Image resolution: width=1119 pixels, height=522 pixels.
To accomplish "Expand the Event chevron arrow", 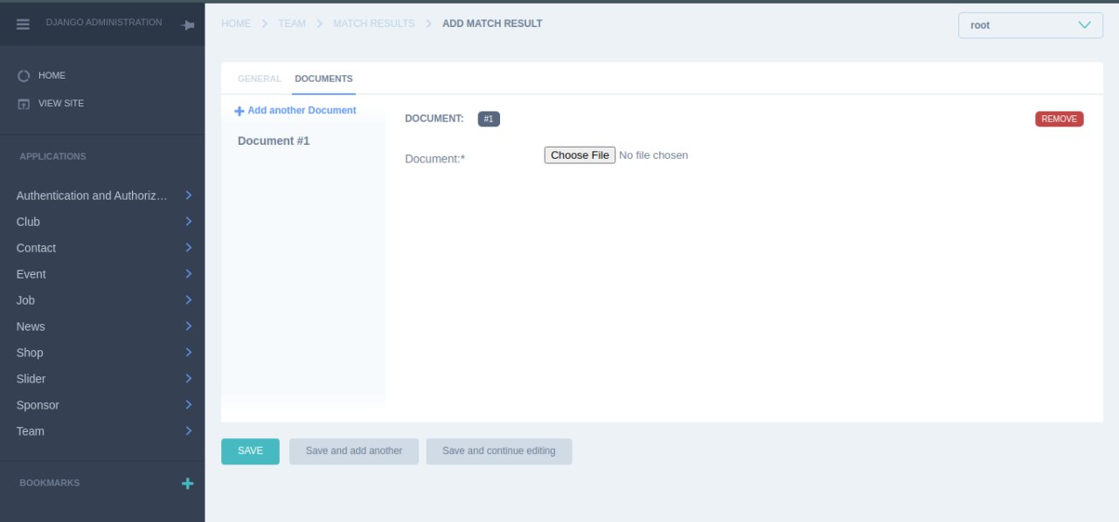I will (x=189, y=274).
